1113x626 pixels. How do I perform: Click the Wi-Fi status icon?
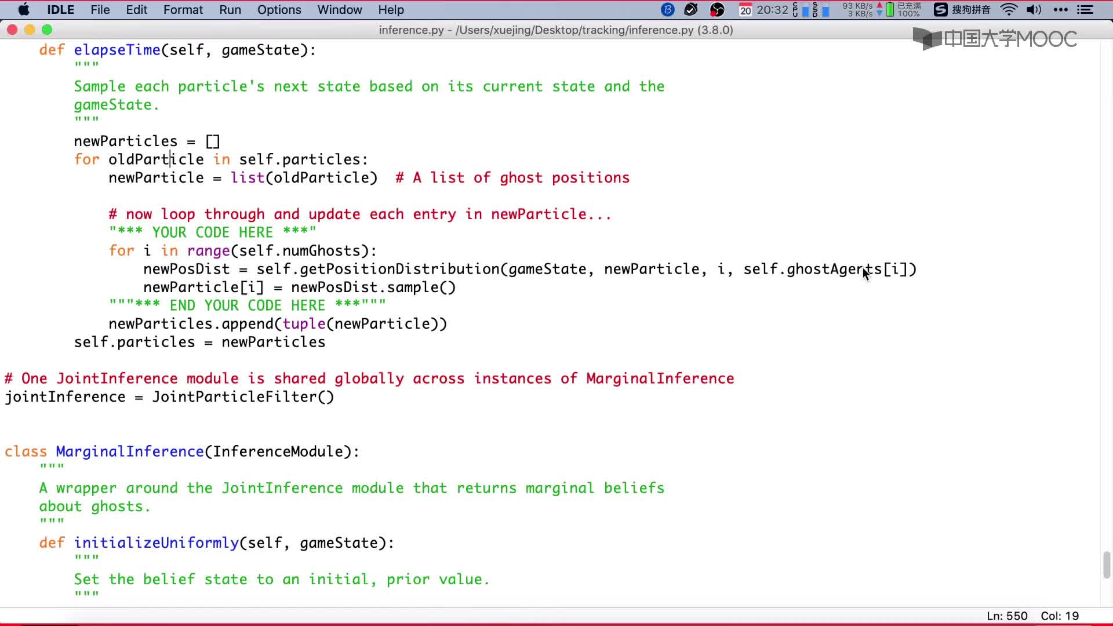click(1009, 10)
